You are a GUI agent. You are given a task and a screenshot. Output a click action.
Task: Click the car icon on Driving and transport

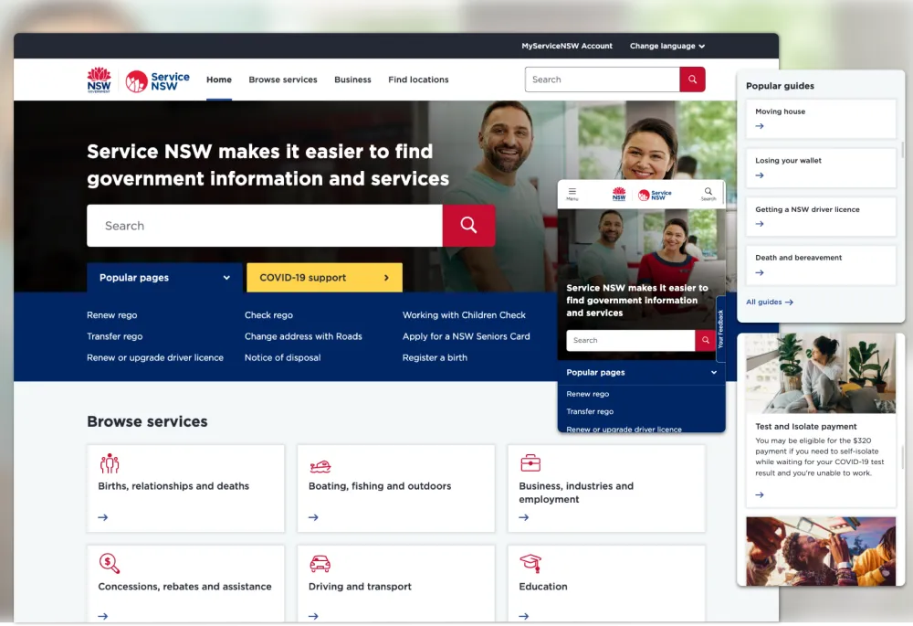320,562
